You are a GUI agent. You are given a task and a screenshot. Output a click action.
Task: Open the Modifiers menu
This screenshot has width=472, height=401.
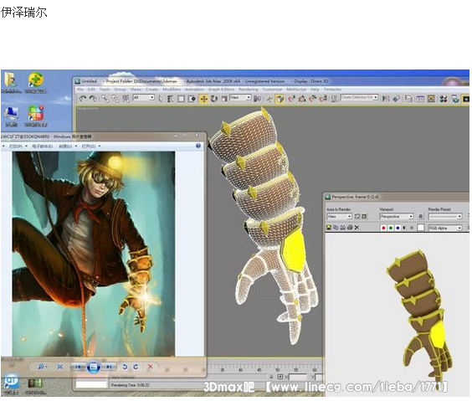coord(172,90)
